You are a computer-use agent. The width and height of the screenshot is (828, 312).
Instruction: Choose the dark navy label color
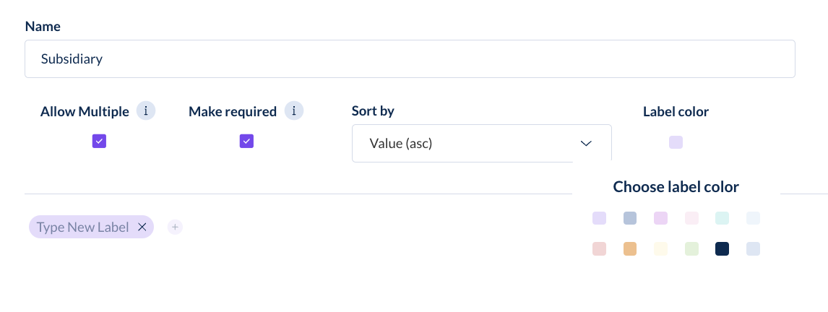[722, 248]
